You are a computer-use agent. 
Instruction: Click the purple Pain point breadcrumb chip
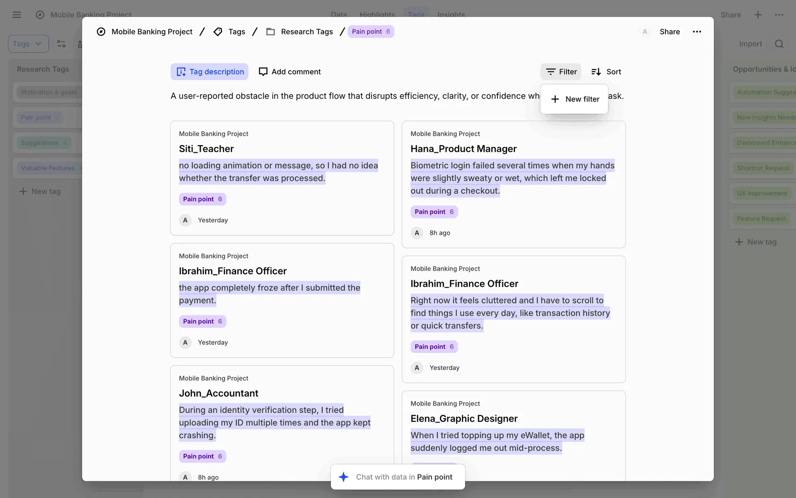pos(371,32)
